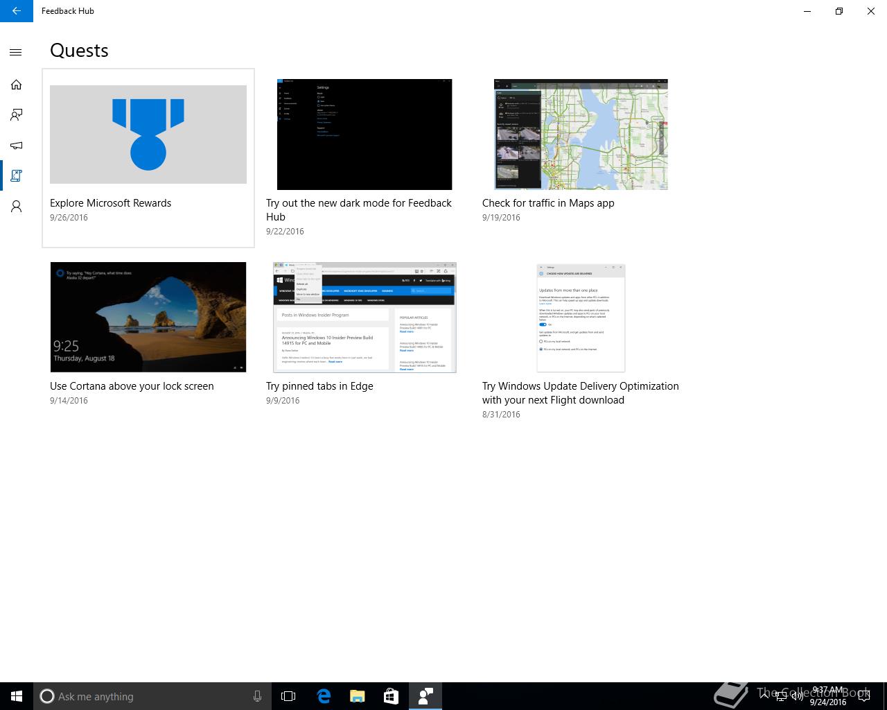
Task: Click 'Try out the new dark mode' title
Action: coord(359,210)
